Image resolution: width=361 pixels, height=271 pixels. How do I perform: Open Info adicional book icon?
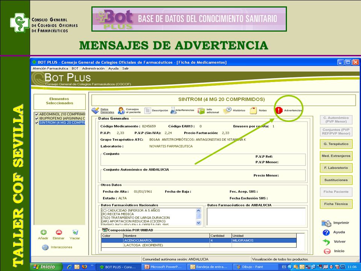tap(201, 111)
